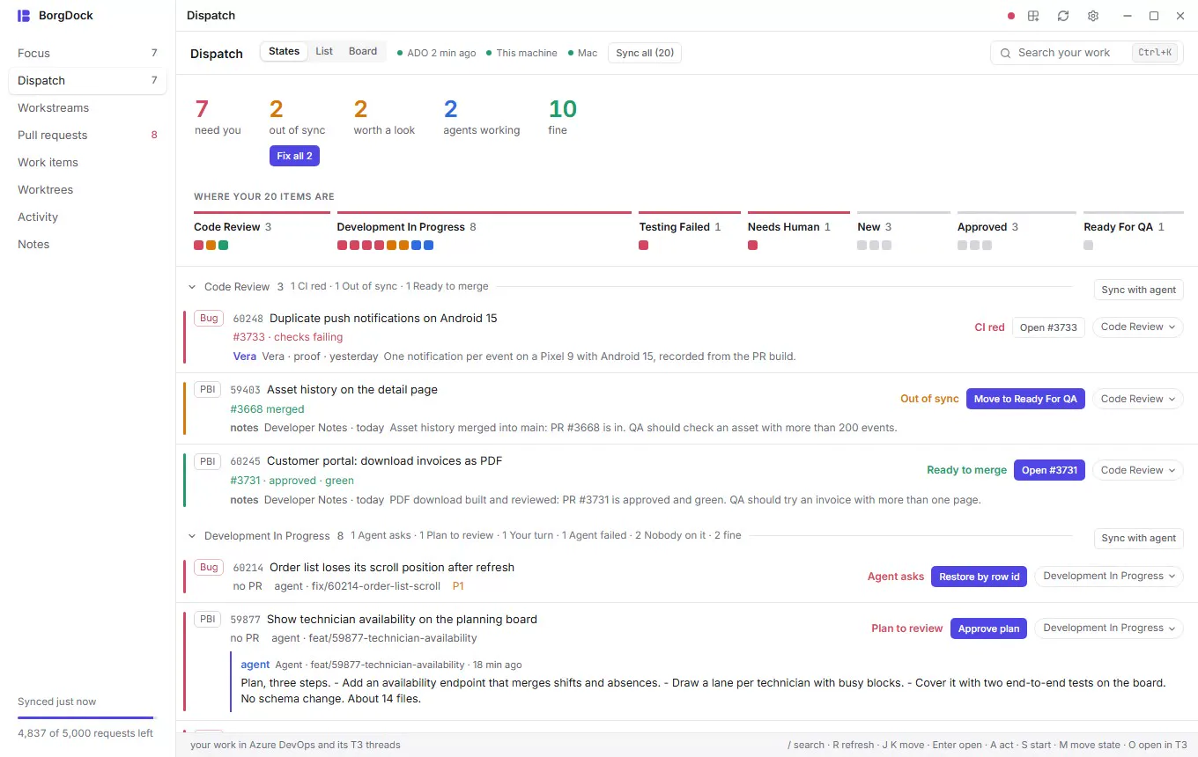Select the 10 fine counter

pyautogui.click(x=563, y=117)
